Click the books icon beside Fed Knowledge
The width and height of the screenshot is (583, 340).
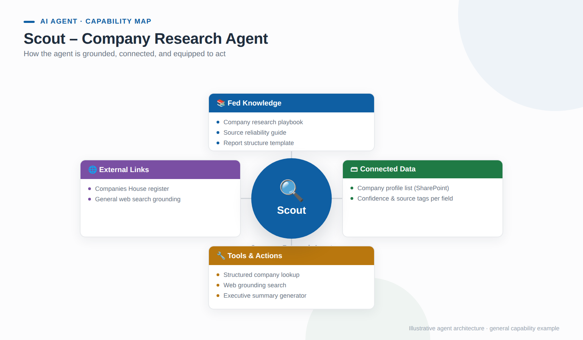[x=221, y=103]
